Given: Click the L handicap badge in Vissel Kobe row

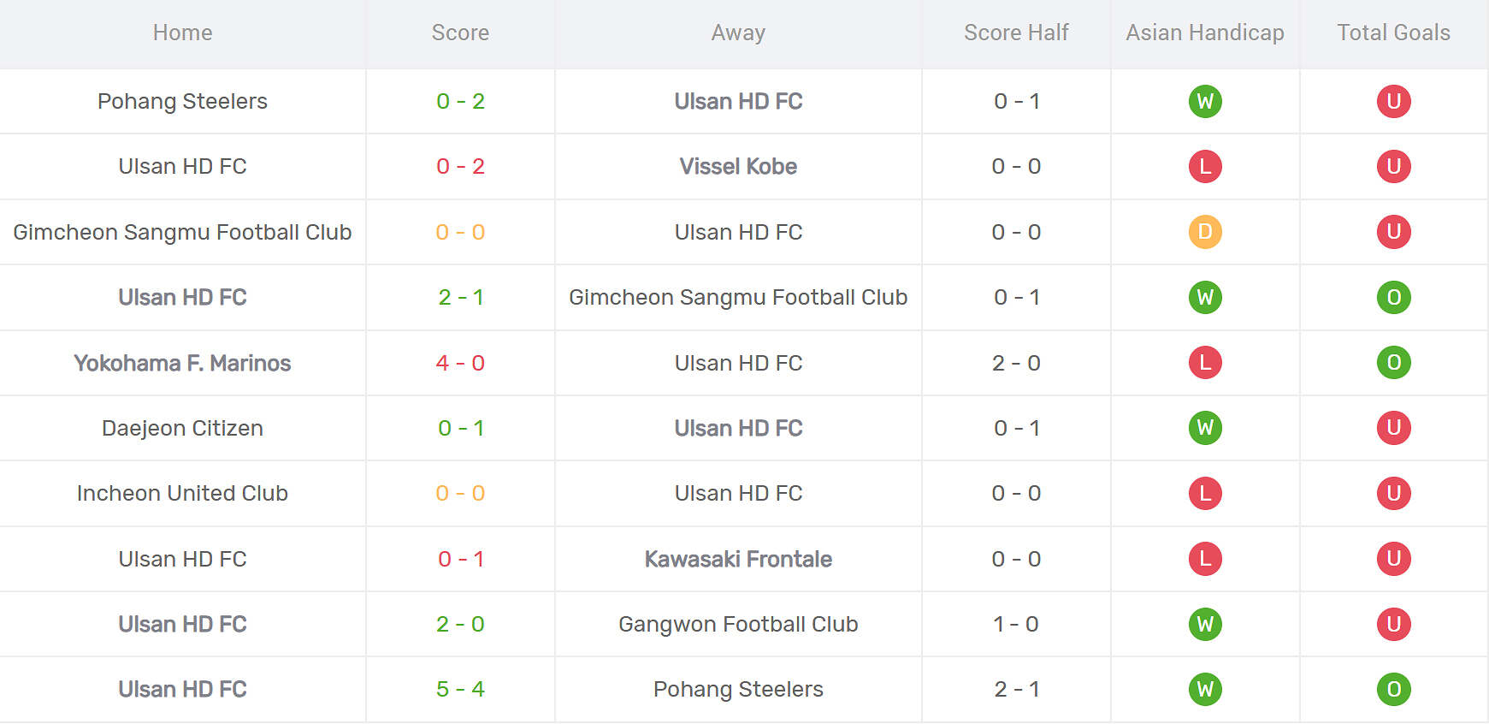Looking at the screenshot, I should coord(1205,167).
